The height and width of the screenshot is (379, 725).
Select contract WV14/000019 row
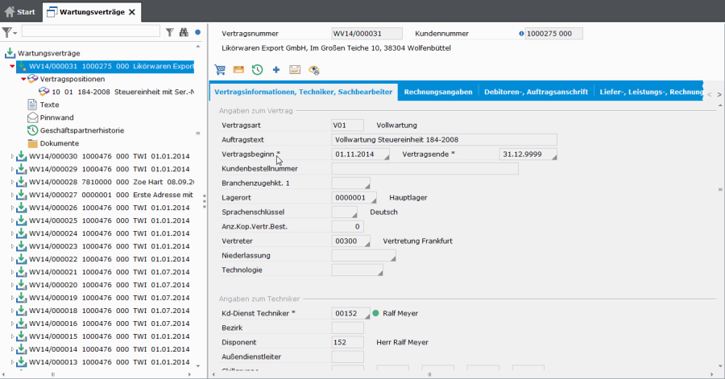point(109,298)
